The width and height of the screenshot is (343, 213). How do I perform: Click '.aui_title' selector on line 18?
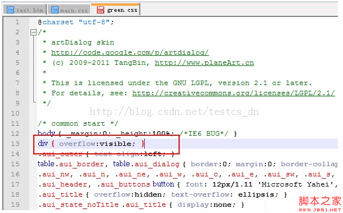[60, 194]
